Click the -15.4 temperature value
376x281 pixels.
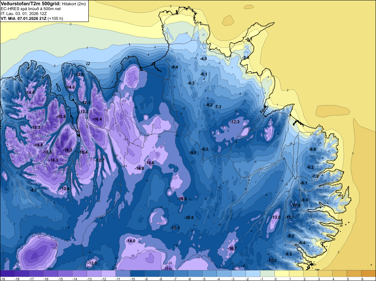(x=83, y=152)
